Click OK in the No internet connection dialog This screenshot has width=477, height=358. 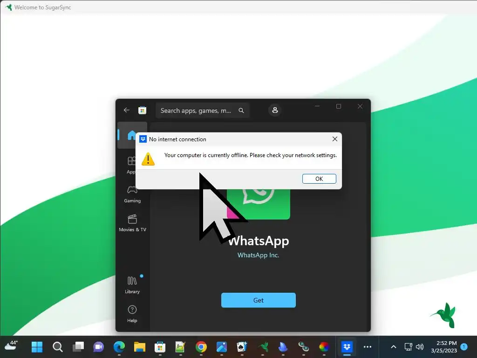click(319, 179)
